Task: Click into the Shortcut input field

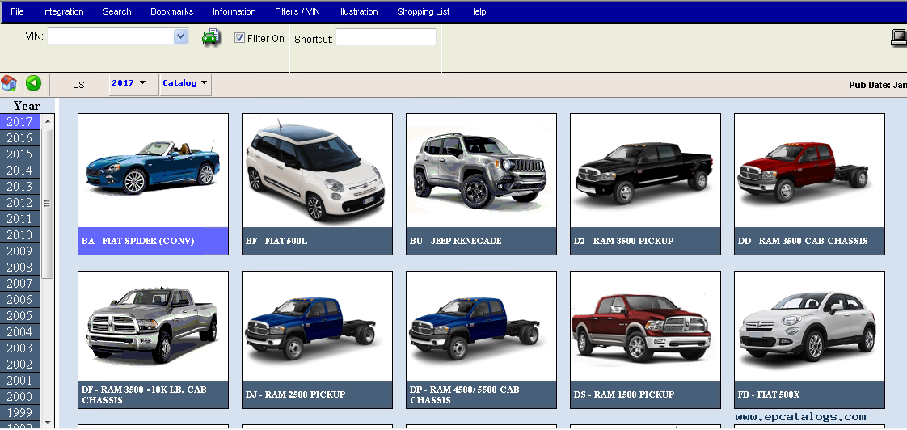Action: 386,38
